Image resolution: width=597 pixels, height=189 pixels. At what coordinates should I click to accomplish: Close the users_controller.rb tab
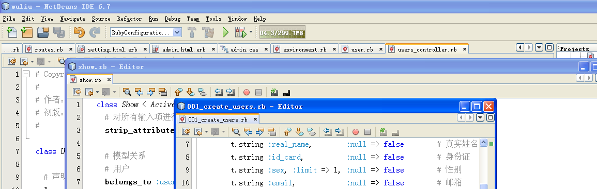[x=465, y=49]
